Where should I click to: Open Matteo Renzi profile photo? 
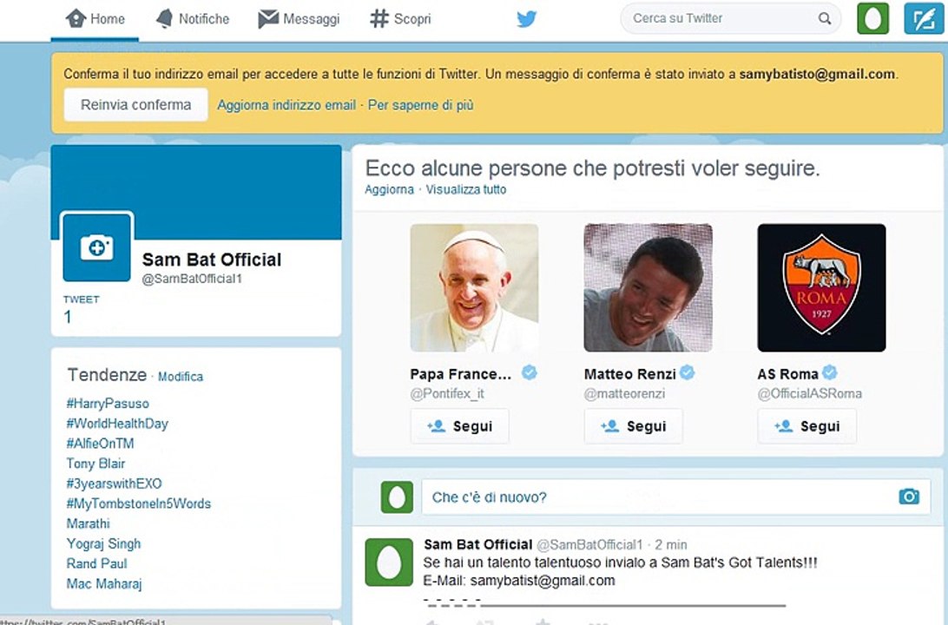648,287
